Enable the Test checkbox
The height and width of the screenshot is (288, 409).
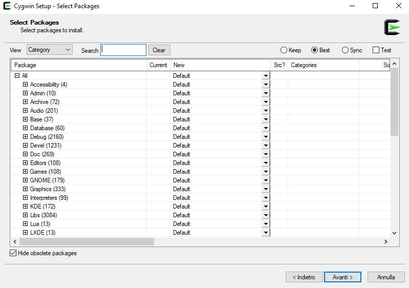tap(376, 50)
